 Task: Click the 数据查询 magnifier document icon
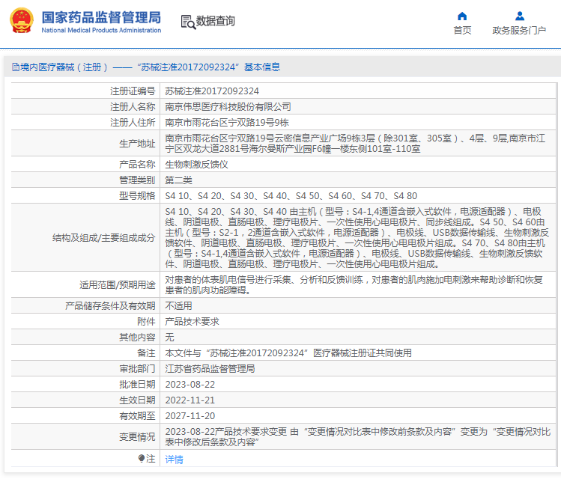tap(188, 22)
